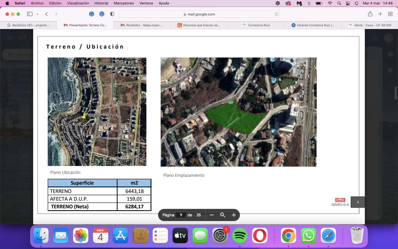Switch to Intranet Corredora Ruiz tab
This screenshot has width=398, height=249.
(x=313, y=25)
